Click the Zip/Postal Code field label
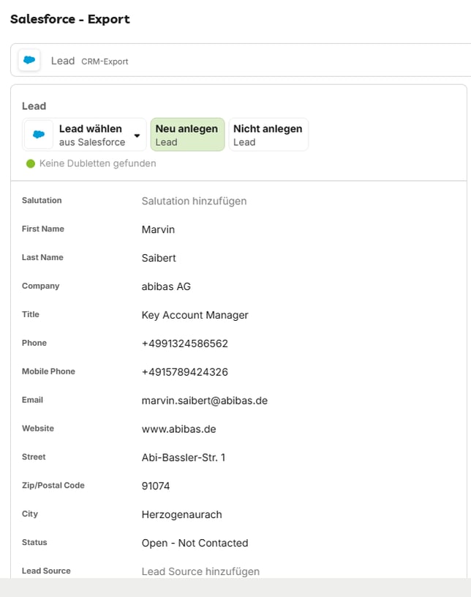 [x=53, y=486]
